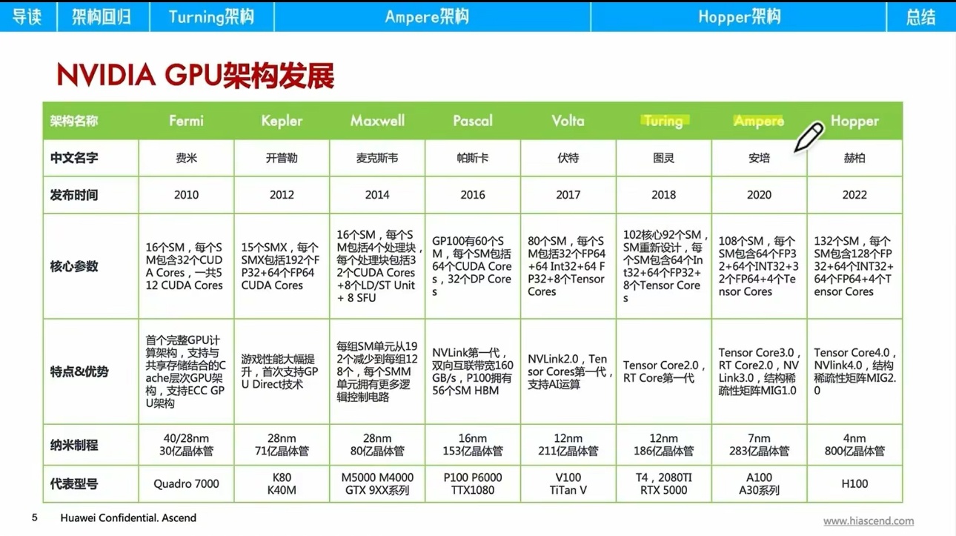Click the 2022 release year cell
Screen dimensions: 956x536
[x=854, y=195]
